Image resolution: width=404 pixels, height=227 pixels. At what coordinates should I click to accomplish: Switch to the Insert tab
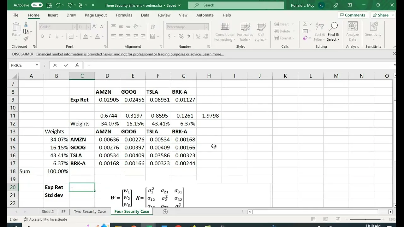[x=53, y=15]
